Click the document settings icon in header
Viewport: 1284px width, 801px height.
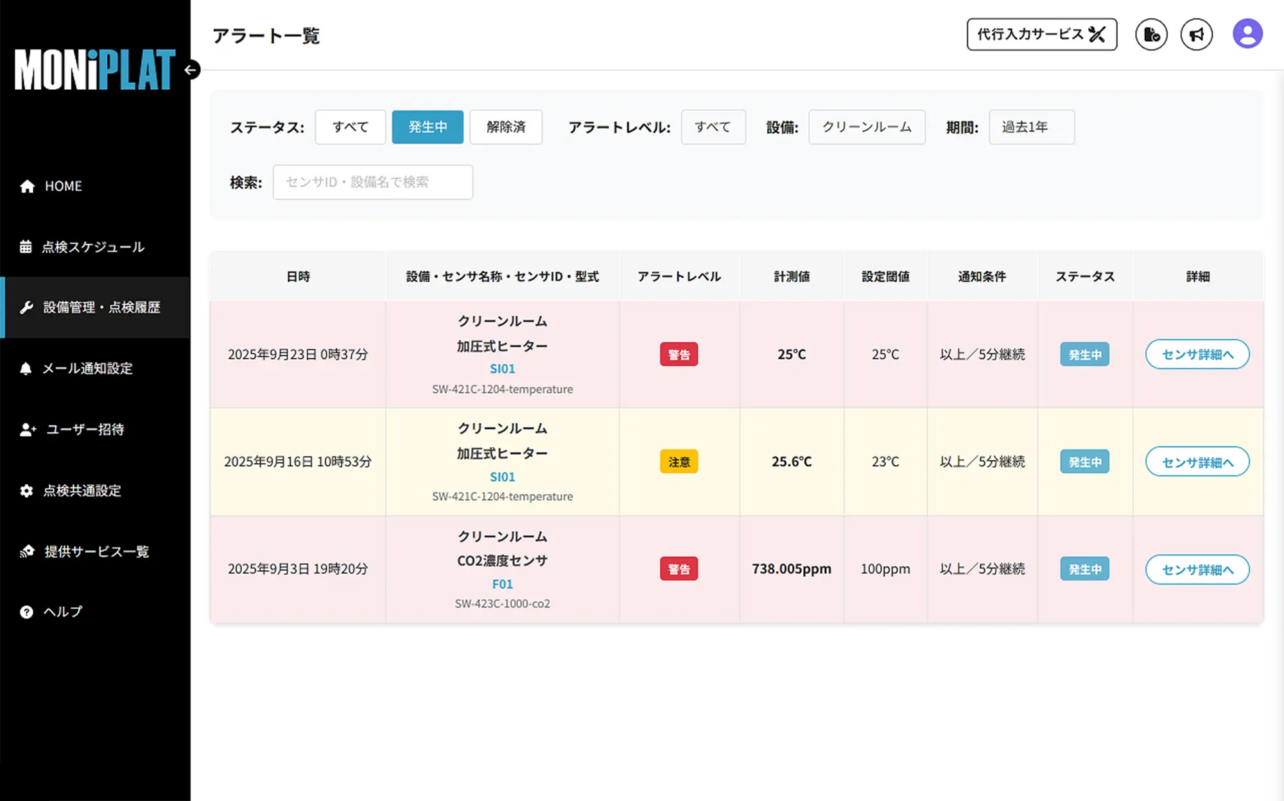1151,35
